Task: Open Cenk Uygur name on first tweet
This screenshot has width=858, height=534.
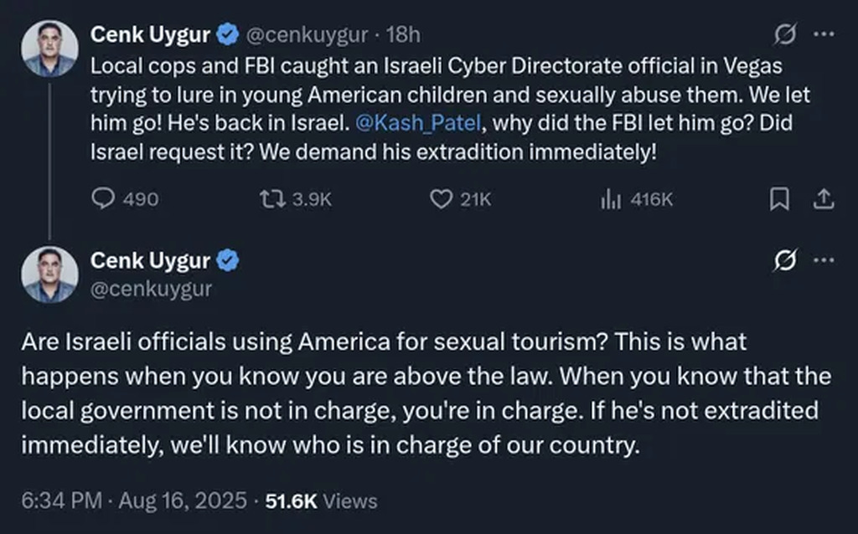Action: (x=151, y=35)
